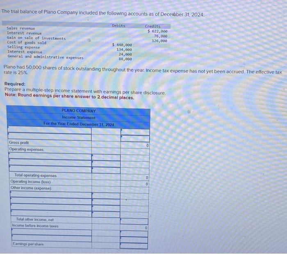Click the first amount field in the right column
287x254 pixels.
coord(135,132)
